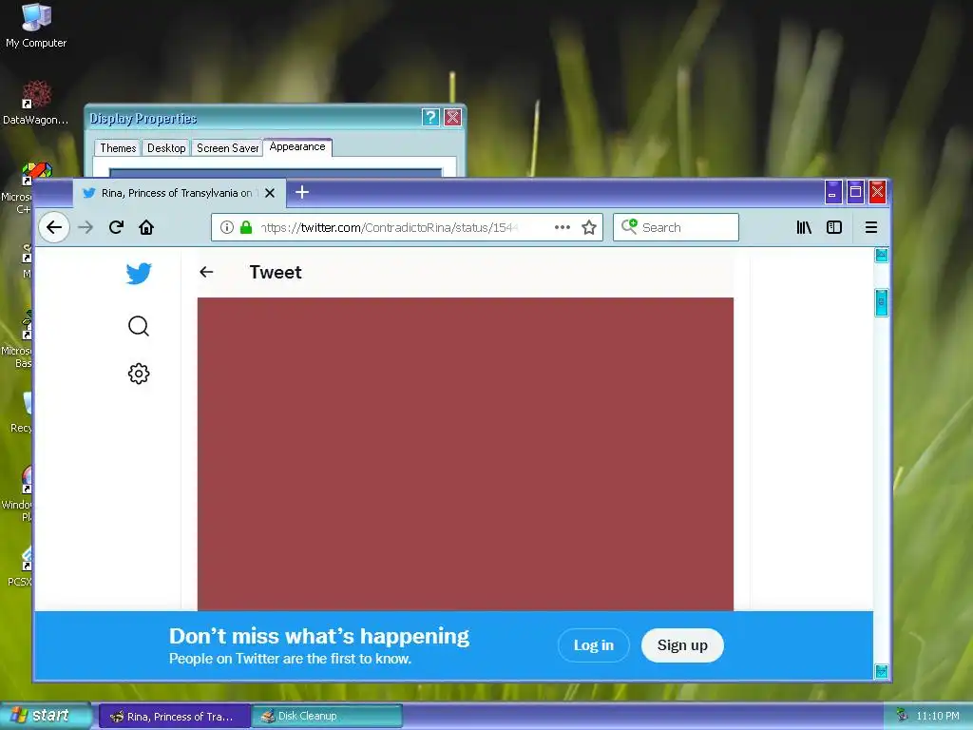Click the search magnifier icon in search box
The height and width of the screenshot is (730, 973).
(629, 226)
